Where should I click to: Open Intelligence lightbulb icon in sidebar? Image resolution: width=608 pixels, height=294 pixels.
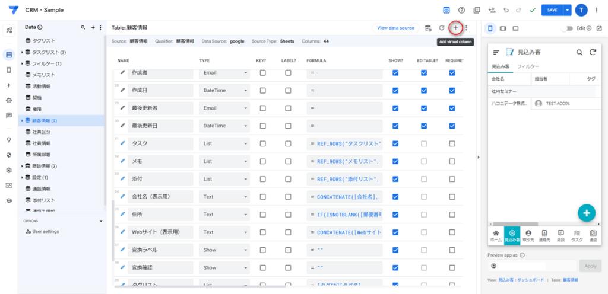pos(9,140)
